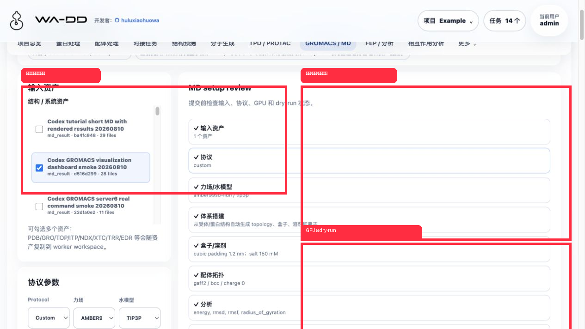Open the huluxiaohuowa developer link
Image resolution: width=585 pixels, height=329 pixels.
click(x=140, y=20)
